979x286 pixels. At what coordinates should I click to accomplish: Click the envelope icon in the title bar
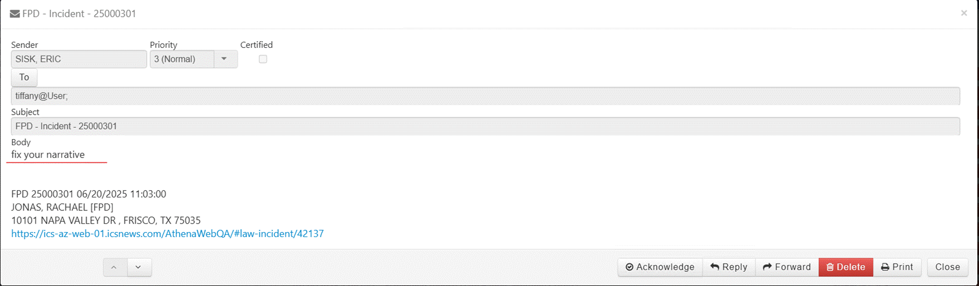[x=15, y=14]
